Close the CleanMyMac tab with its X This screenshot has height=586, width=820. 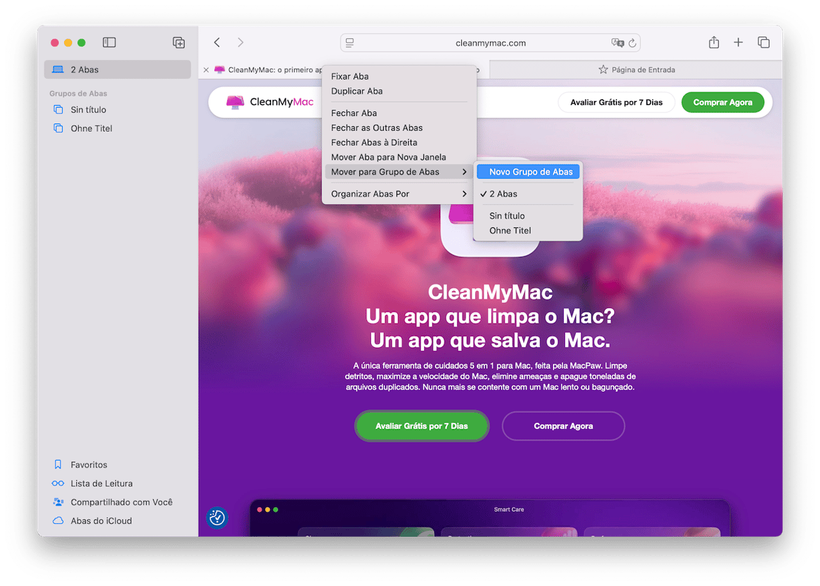pyautogui.click(x=206, y=69)
